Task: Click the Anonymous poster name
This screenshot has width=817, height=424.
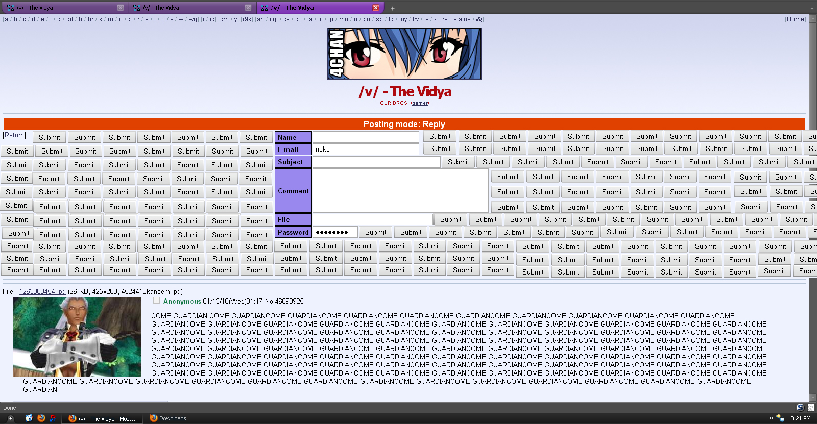Action: 182,301
